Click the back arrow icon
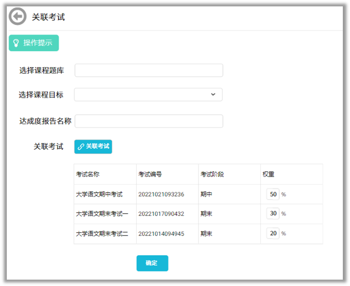The image size is (350, 286). (18, 17)
